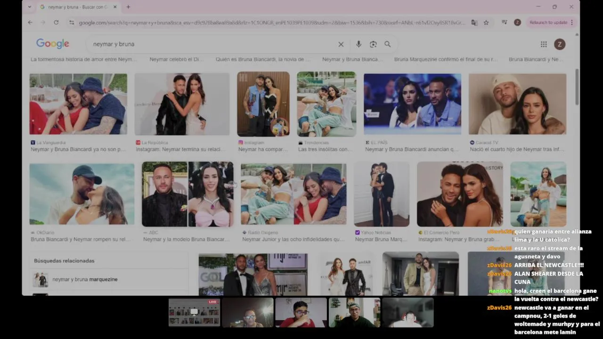Open the tab search dropdown arrow
Screen dimensions: 603x339
(x=30, y=7)
